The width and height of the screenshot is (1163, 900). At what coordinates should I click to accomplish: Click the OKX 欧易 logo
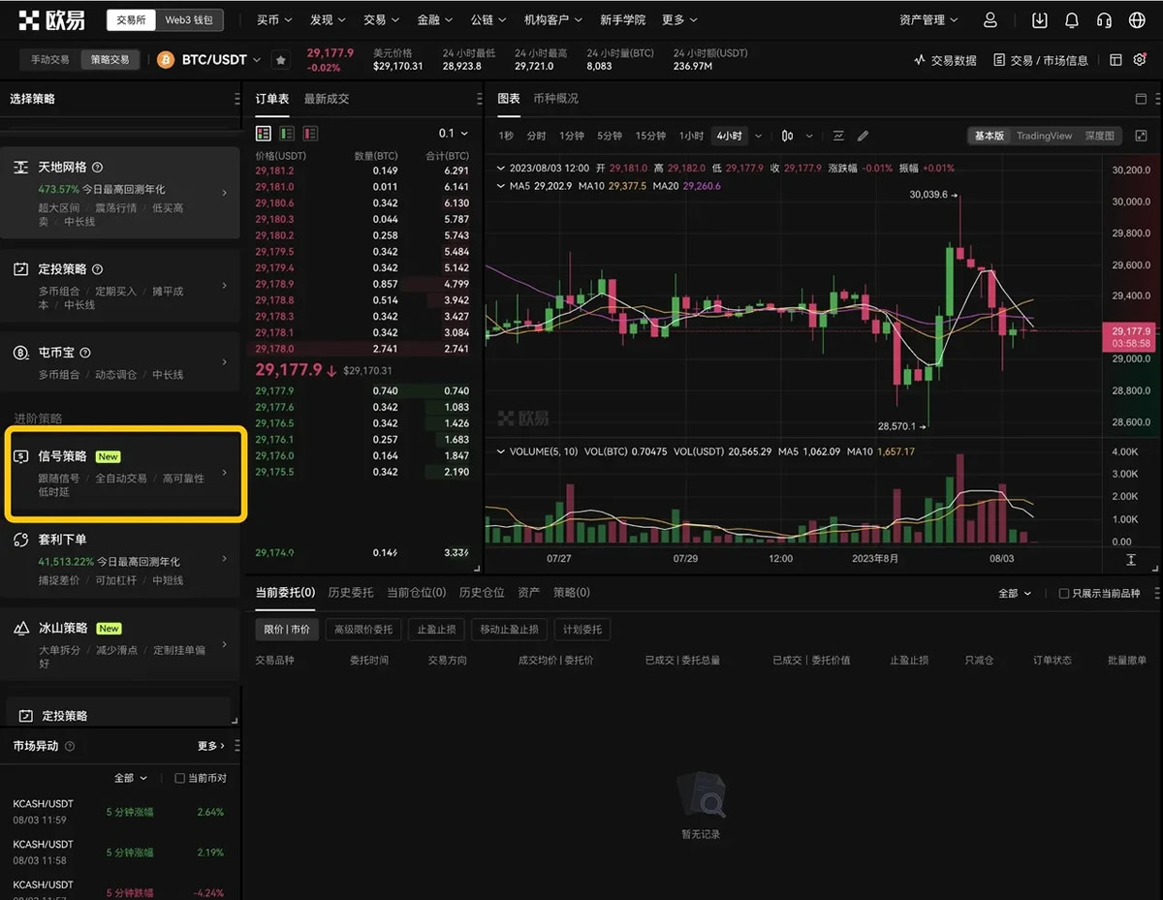[51, 19]
